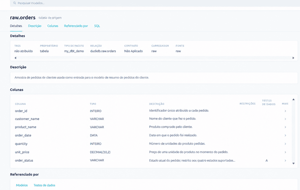Click the DATA type cell
Viewport: 300px width, 190px height.
94,135
